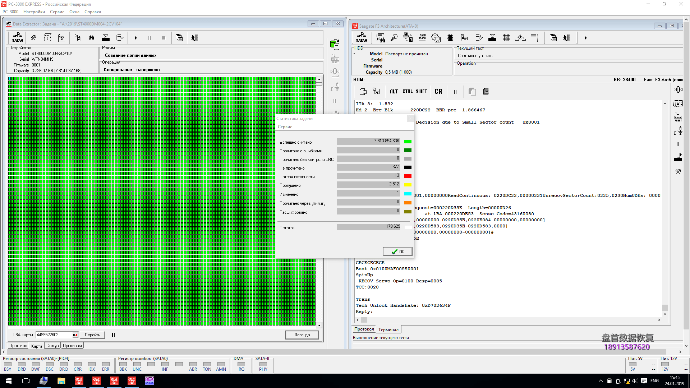Click the lines list icon in Seagate toolbar

point(534,38)
